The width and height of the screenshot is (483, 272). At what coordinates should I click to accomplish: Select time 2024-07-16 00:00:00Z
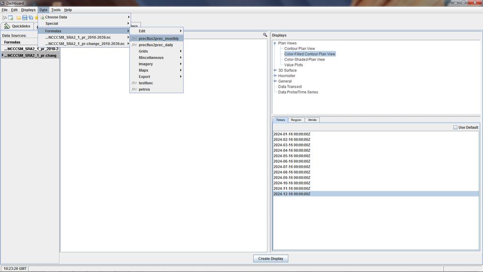(x=376, y=167)
